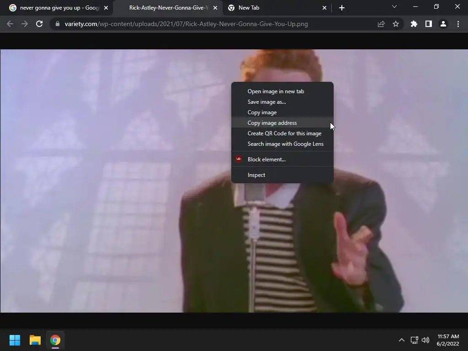This screenshot has width=468, height=351.
Task: Open File Explorer from the taskbar
Action: coord(35,340)
